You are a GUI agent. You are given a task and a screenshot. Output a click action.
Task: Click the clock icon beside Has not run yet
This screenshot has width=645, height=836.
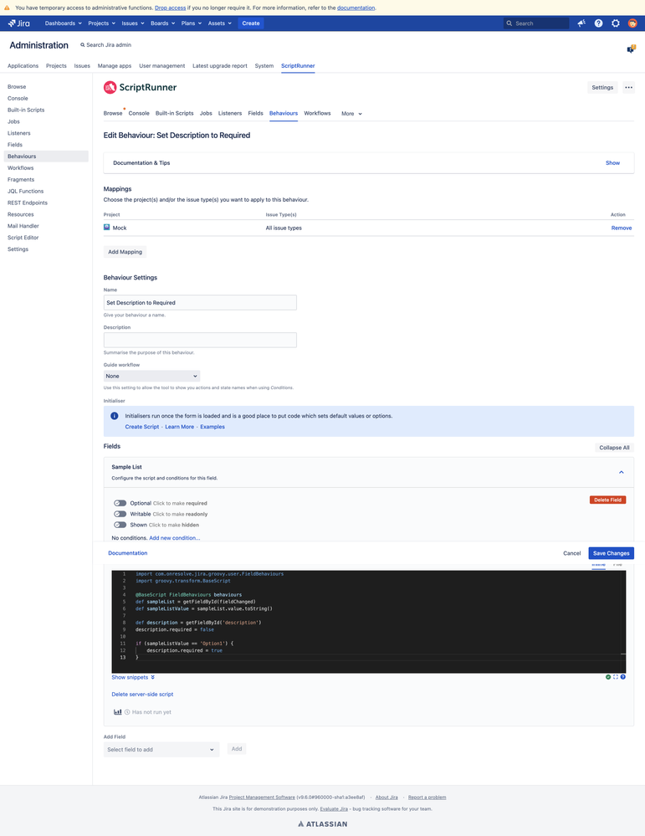click(127, 712)
